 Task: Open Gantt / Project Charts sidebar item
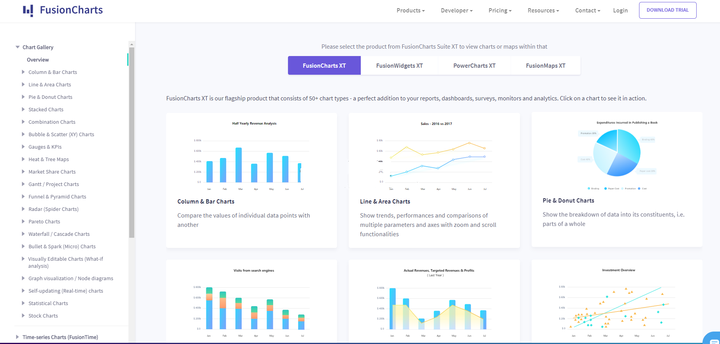pos(54,184)
